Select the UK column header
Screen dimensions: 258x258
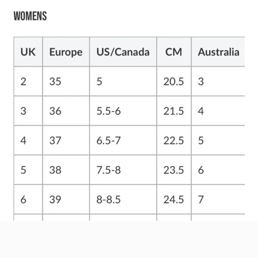click(x=28, y=52)
